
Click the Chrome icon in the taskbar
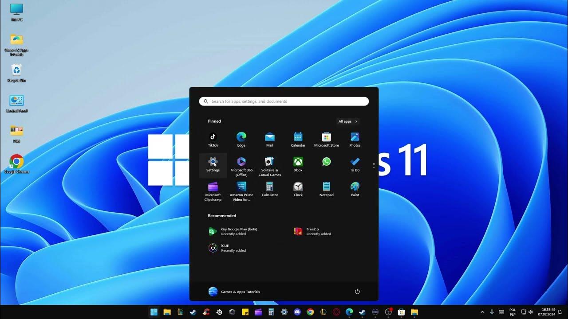(x=310, y=312)
